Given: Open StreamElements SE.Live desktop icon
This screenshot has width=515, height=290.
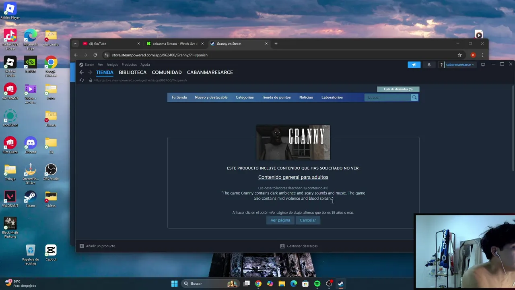Looking at the screenshot, I should (x=31, y=174).
